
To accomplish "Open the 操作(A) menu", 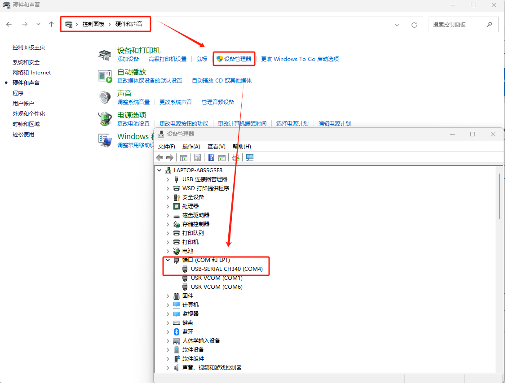I will coord(191,147).
